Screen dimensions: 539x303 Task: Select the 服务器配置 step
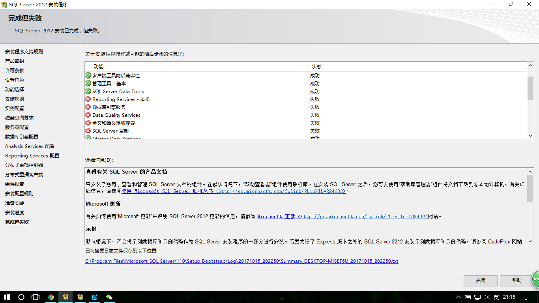click(17, 127)
